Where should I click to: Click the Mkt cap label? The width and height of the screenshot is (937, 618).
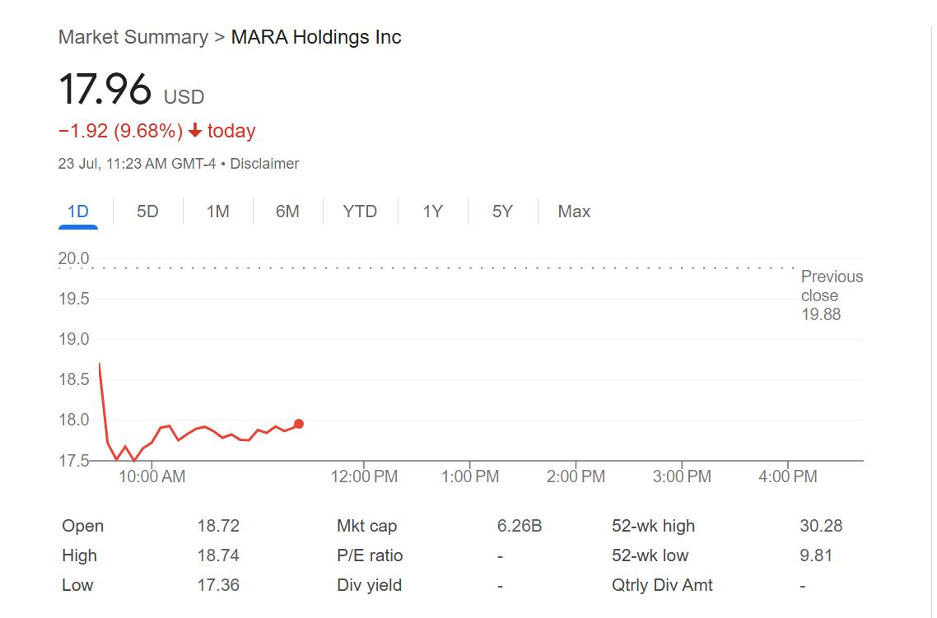pos(367,526)
